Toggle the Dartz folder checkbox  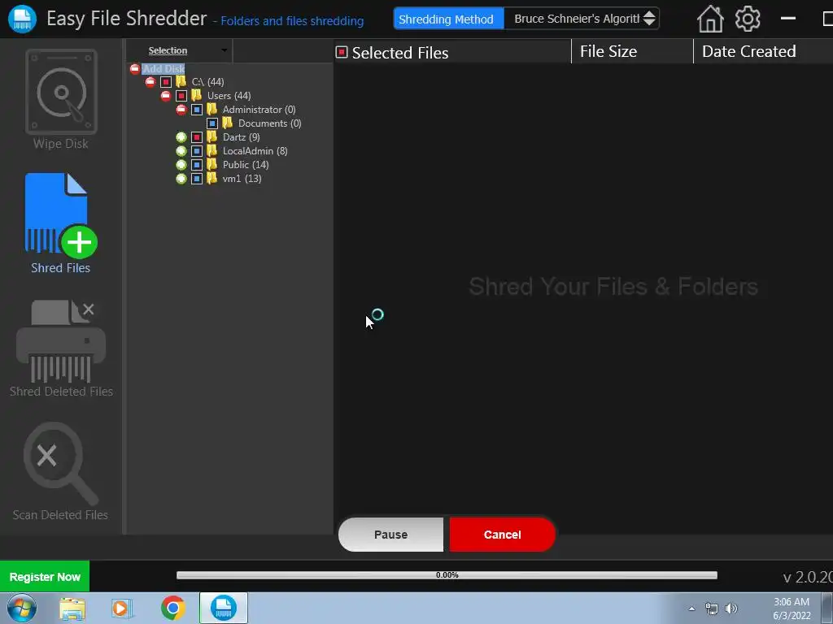197,136
